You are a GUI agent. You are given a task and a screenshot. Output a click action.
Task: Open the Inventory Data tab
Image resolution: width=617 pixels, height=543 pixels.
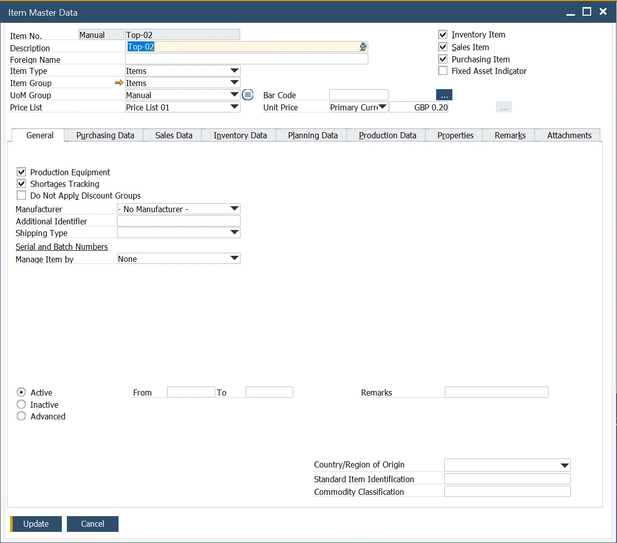click(x=240, y=135)
